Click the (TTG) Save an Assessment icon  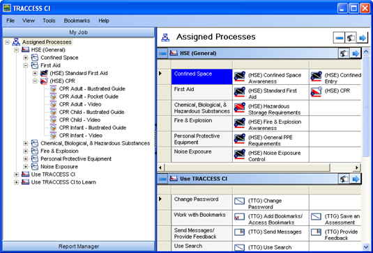tap(316, 217)
